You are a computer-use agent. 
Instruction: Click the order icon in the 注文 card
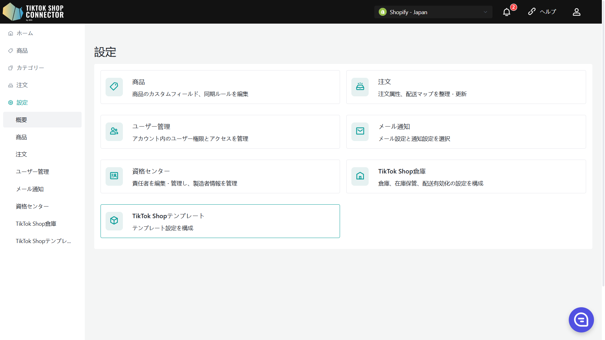point(360,87)
